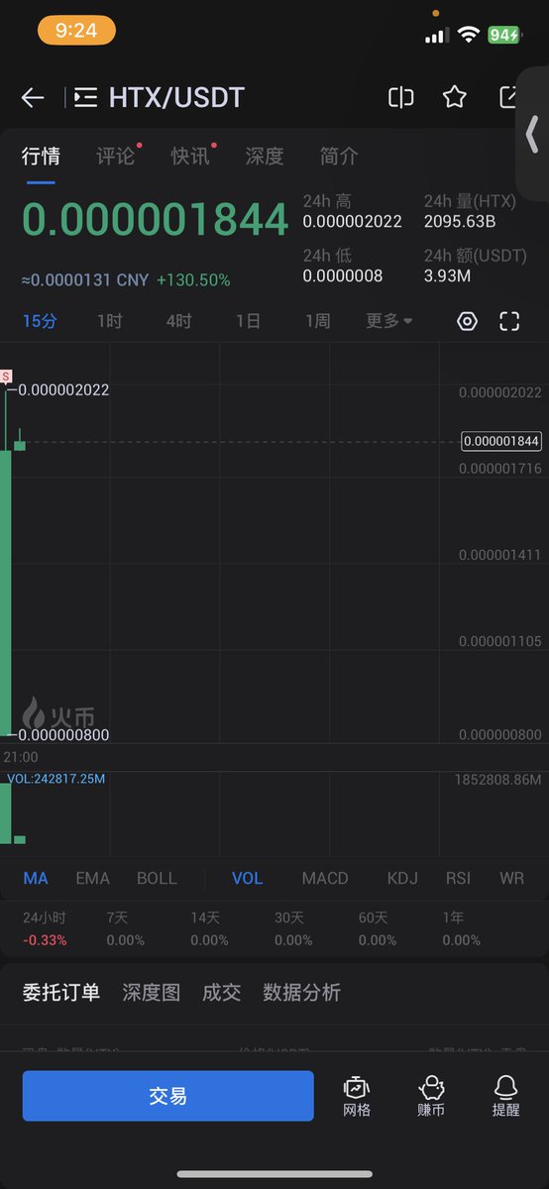The image size is (549, 1189).
Task: Tap the current price tag on chart axis
Action: point(500,441)
